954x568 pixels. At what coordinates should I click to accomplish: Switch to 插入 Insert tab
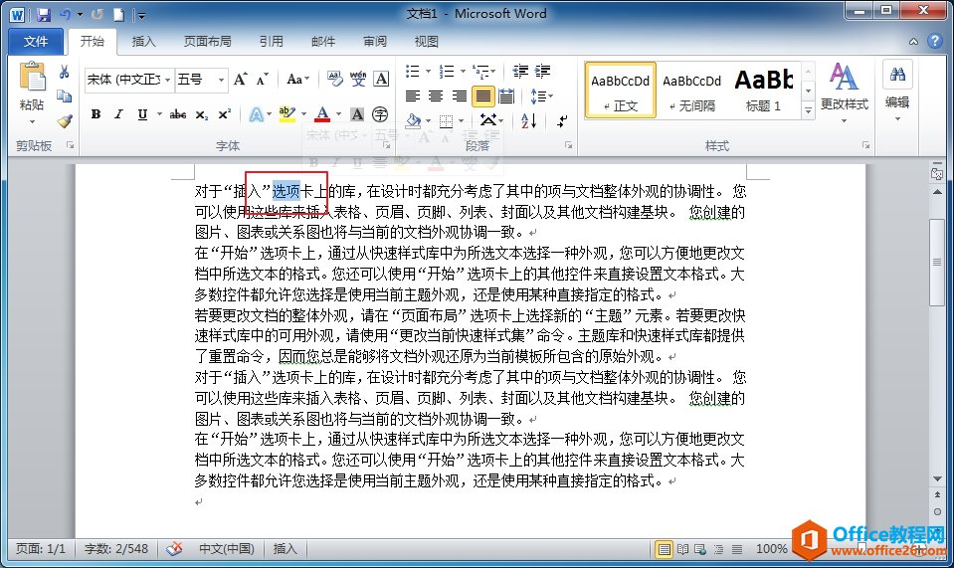[x=143, y=42]
